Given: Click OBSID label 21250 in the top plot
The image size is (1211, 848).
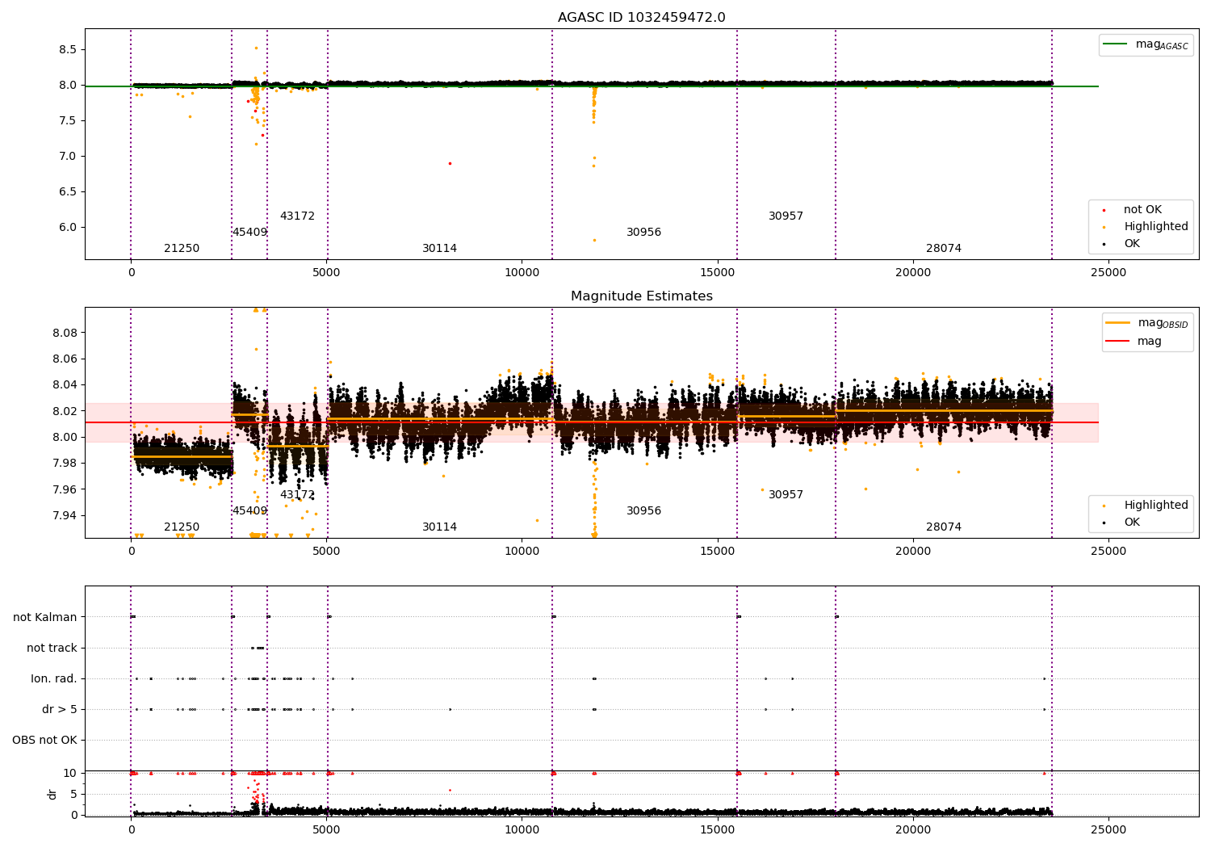Looking at the screenshot, I should coord(182,249).
